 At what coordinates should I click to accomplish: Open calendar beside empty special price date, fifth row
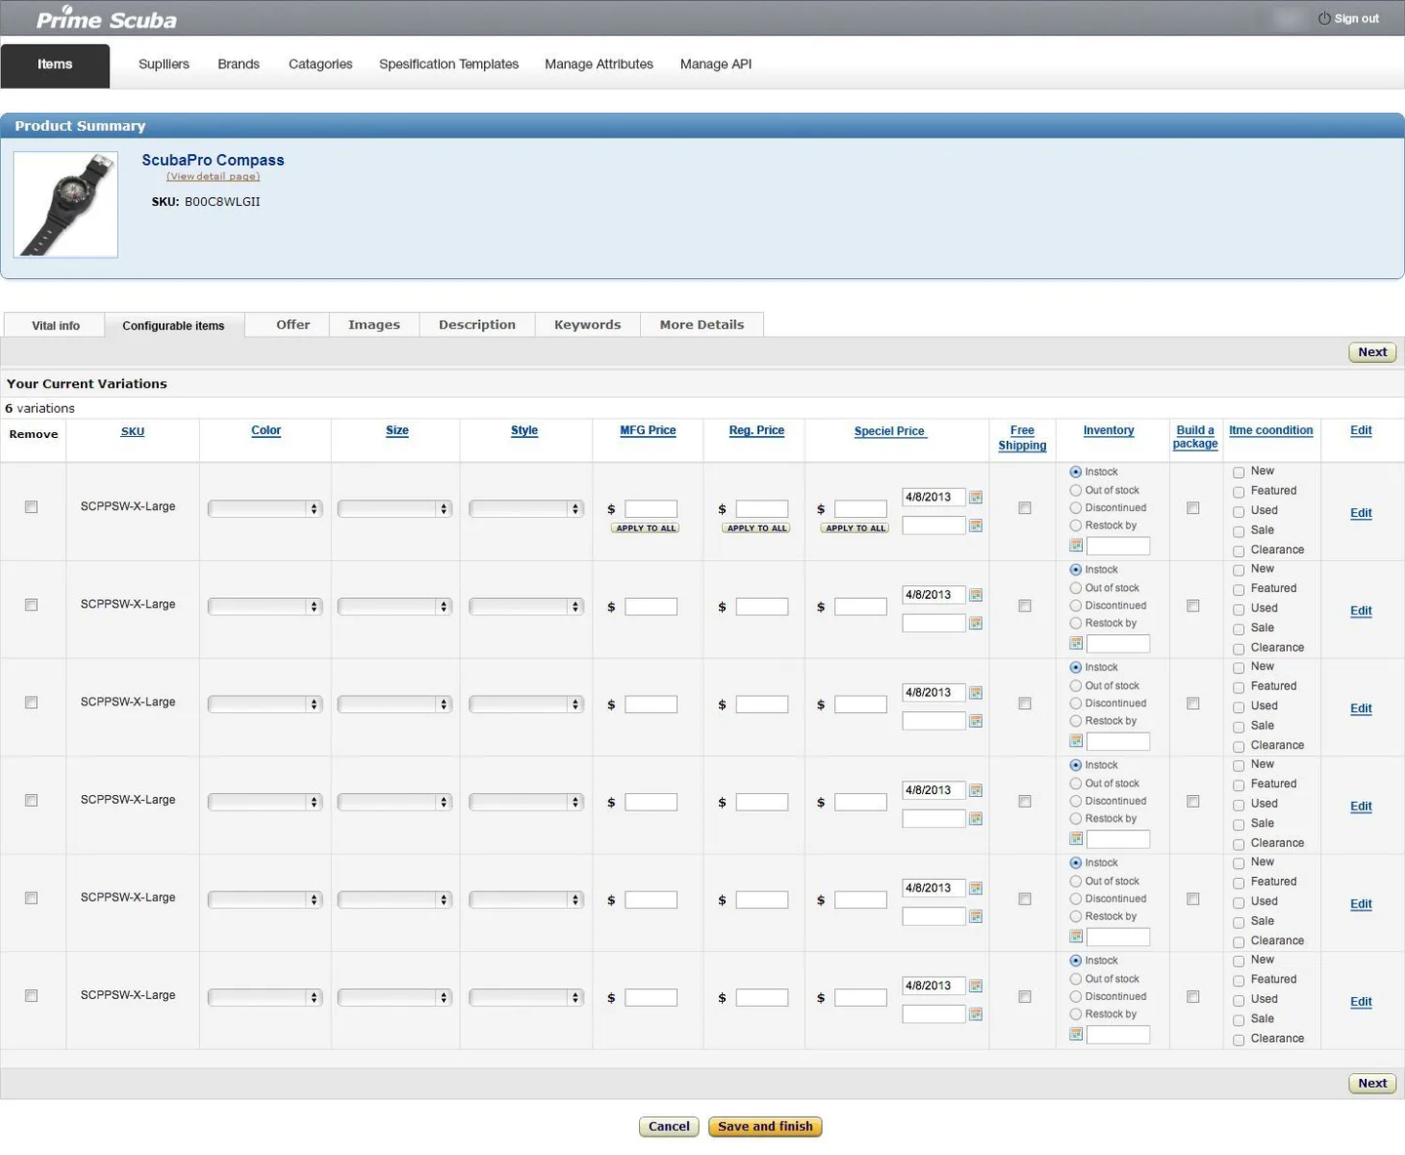[976, 917]
